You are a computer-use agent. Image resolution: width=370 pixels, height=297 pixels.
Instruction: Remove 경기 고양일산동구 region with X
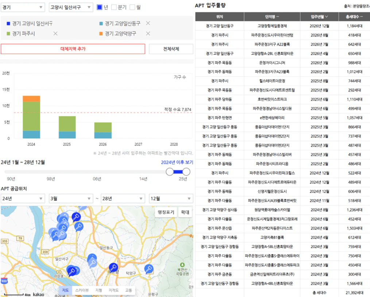(148, 23)
